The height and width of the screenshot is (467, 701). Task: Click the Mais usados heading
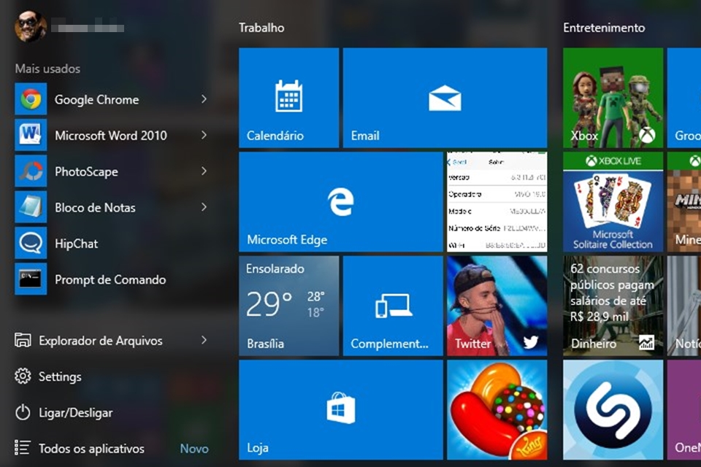[48, 69]
